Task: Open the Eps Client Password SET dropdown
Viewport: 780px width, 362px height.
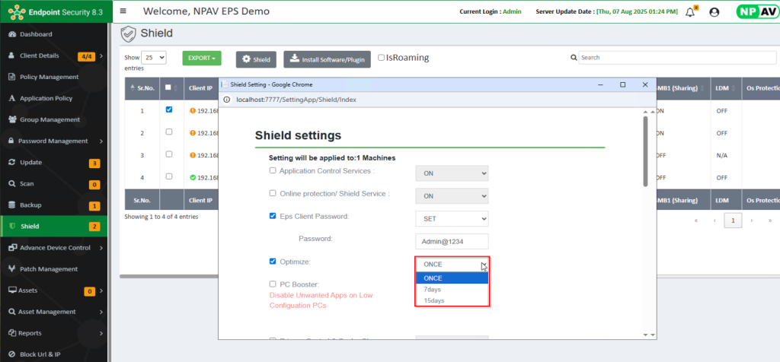Action: [451, 218]
